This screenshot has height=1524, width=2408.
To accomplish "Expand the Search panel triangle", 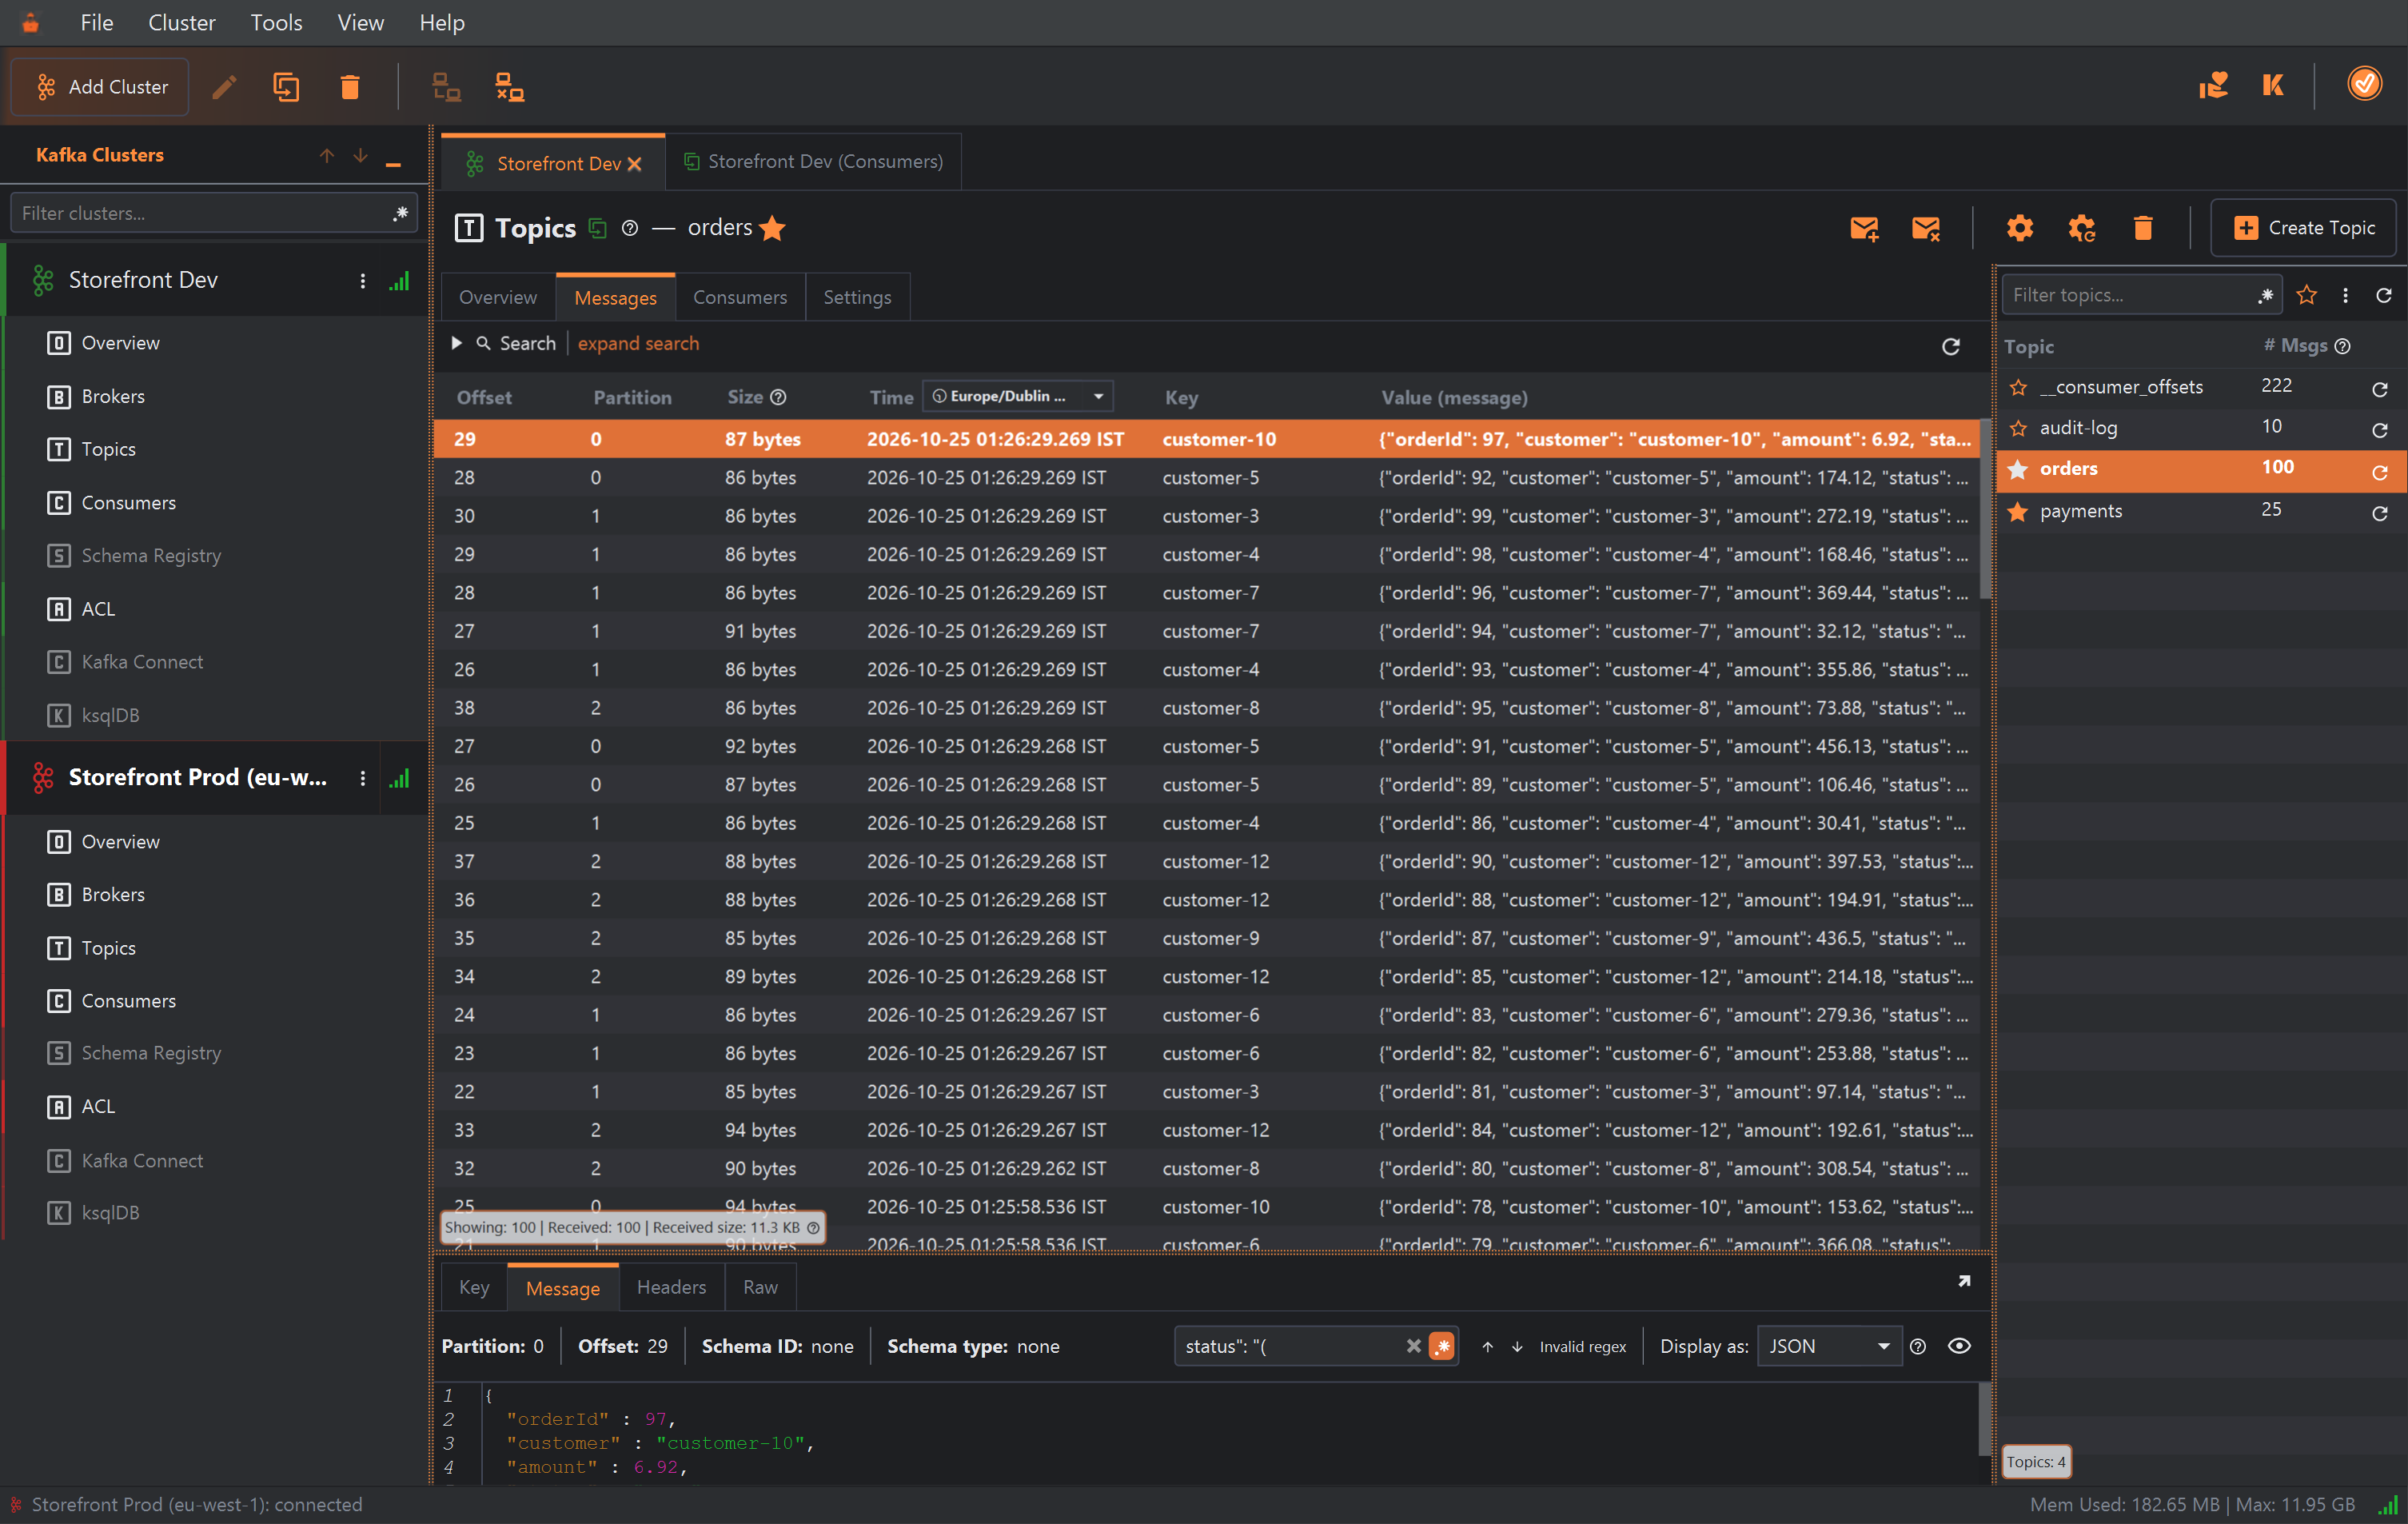I will [456, 343].
